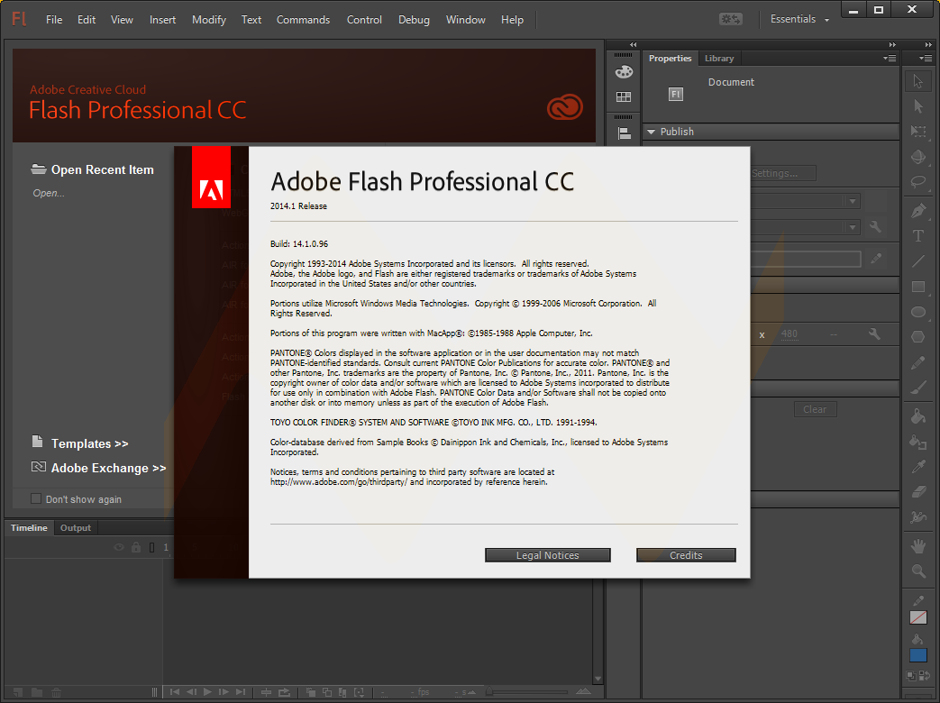Select the Pen tool

coord(917,211)
